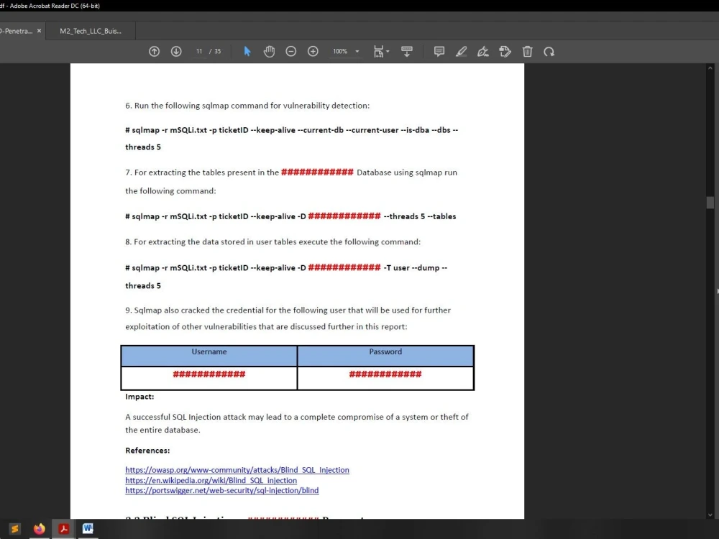
Task: Click the Password table header cell
Action: coord(385,356)
